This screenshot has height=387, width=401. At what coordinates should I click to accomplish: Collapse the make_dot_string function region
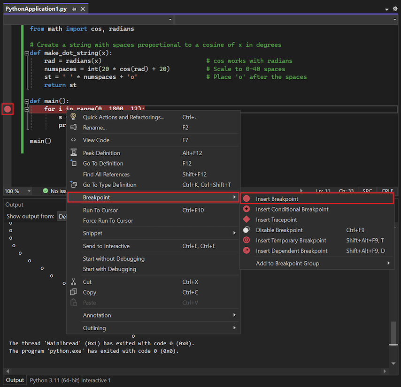[x=27, y=53]
